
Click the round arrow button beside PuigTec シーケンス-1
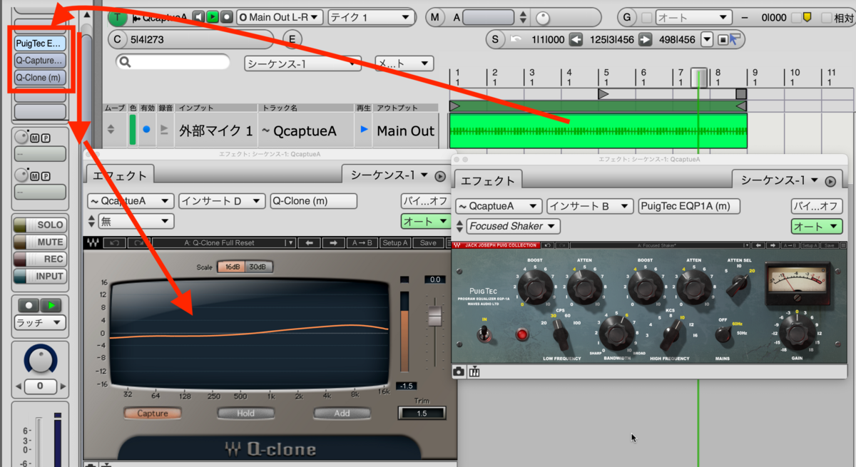click(830, 181)
